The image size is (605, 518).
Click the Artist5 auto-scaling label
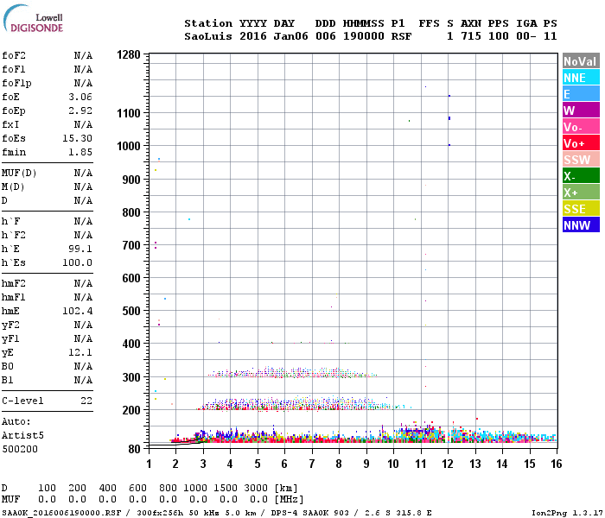coord(22,435)
